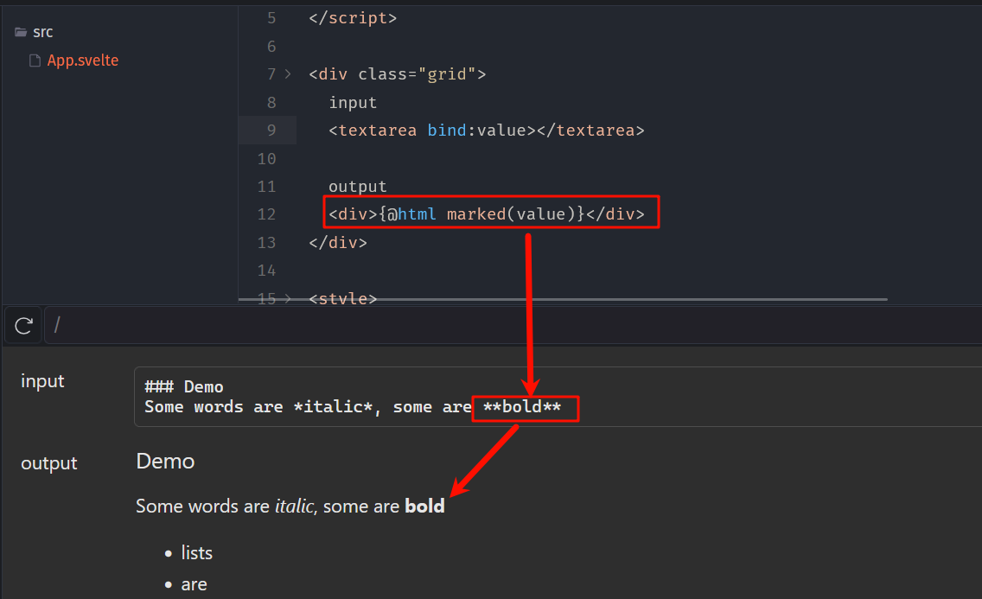This screenshot has height=599, width=982.
Task: Reload the preview with the refresh button
Action: pyautogui.click(x=23, y=325)
